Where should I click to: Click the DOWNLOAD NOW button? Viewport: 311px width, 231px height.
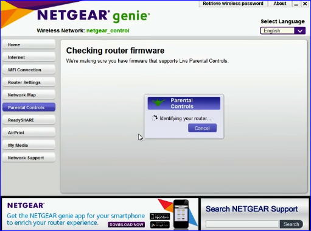pos(127,224)
